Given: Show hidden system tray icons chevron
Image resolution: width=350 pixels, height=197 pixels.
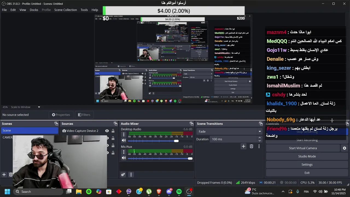Looking at the screenshot, I should [x=283, y=192].
